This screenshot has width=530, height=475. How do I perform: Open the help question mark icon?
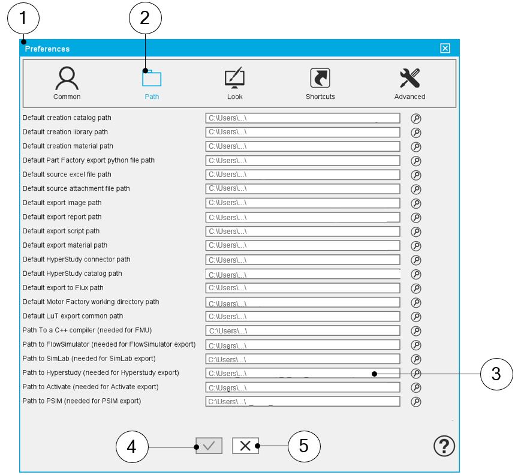[444, 446]
